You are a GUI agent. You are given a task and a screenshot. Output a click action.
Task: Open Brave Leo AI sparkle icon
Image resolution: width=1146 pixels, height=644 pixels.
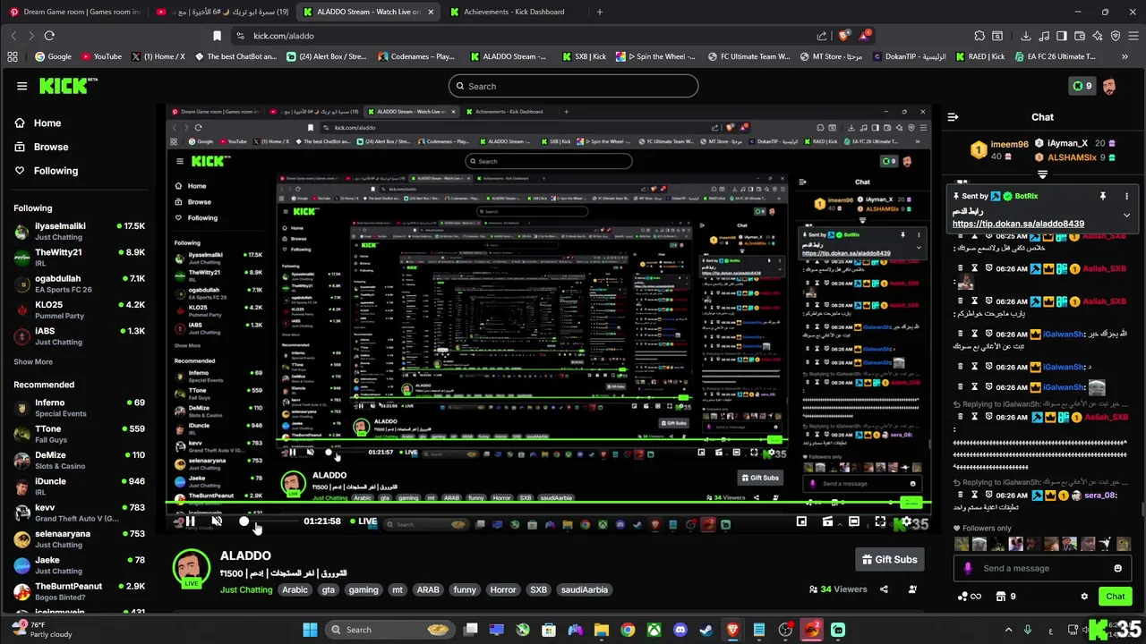pyautogui.click(x=1098, y=36)
